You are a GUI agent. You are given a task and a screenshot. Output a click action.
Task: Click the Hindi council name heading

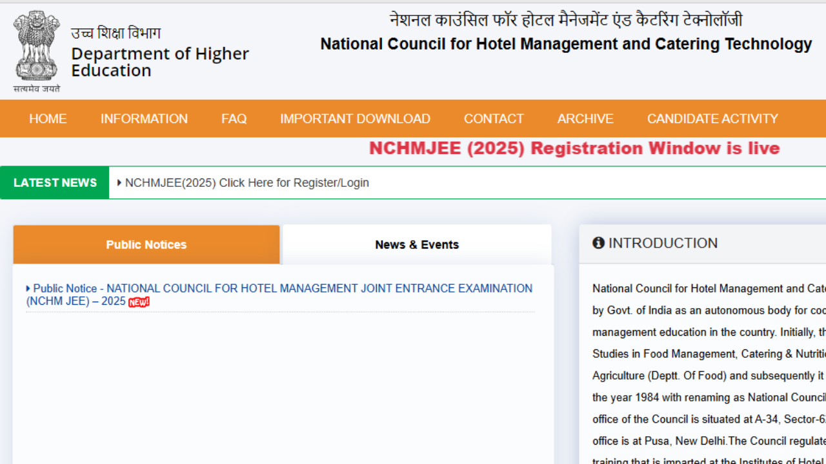(566, 20)
